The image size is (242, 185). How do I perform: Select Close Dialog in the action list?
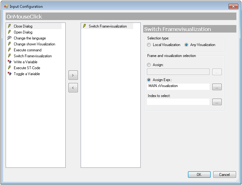[34, 26]
